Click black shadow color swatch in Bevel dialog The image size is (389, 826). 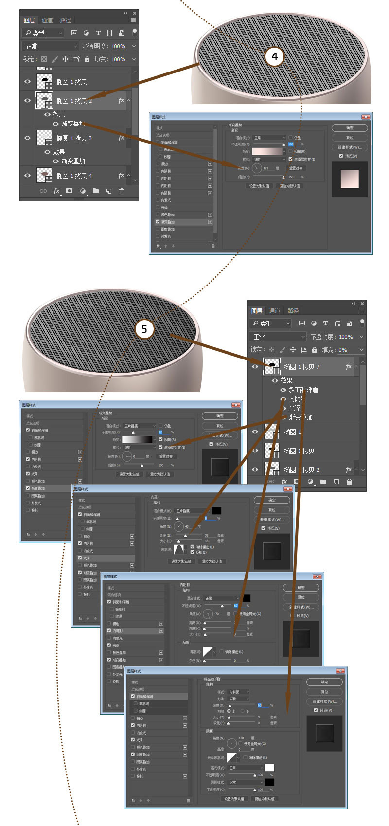tap(269, 782)
